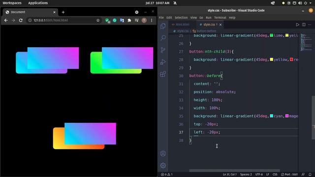Click the code minimap in editor

pos(306,42)
